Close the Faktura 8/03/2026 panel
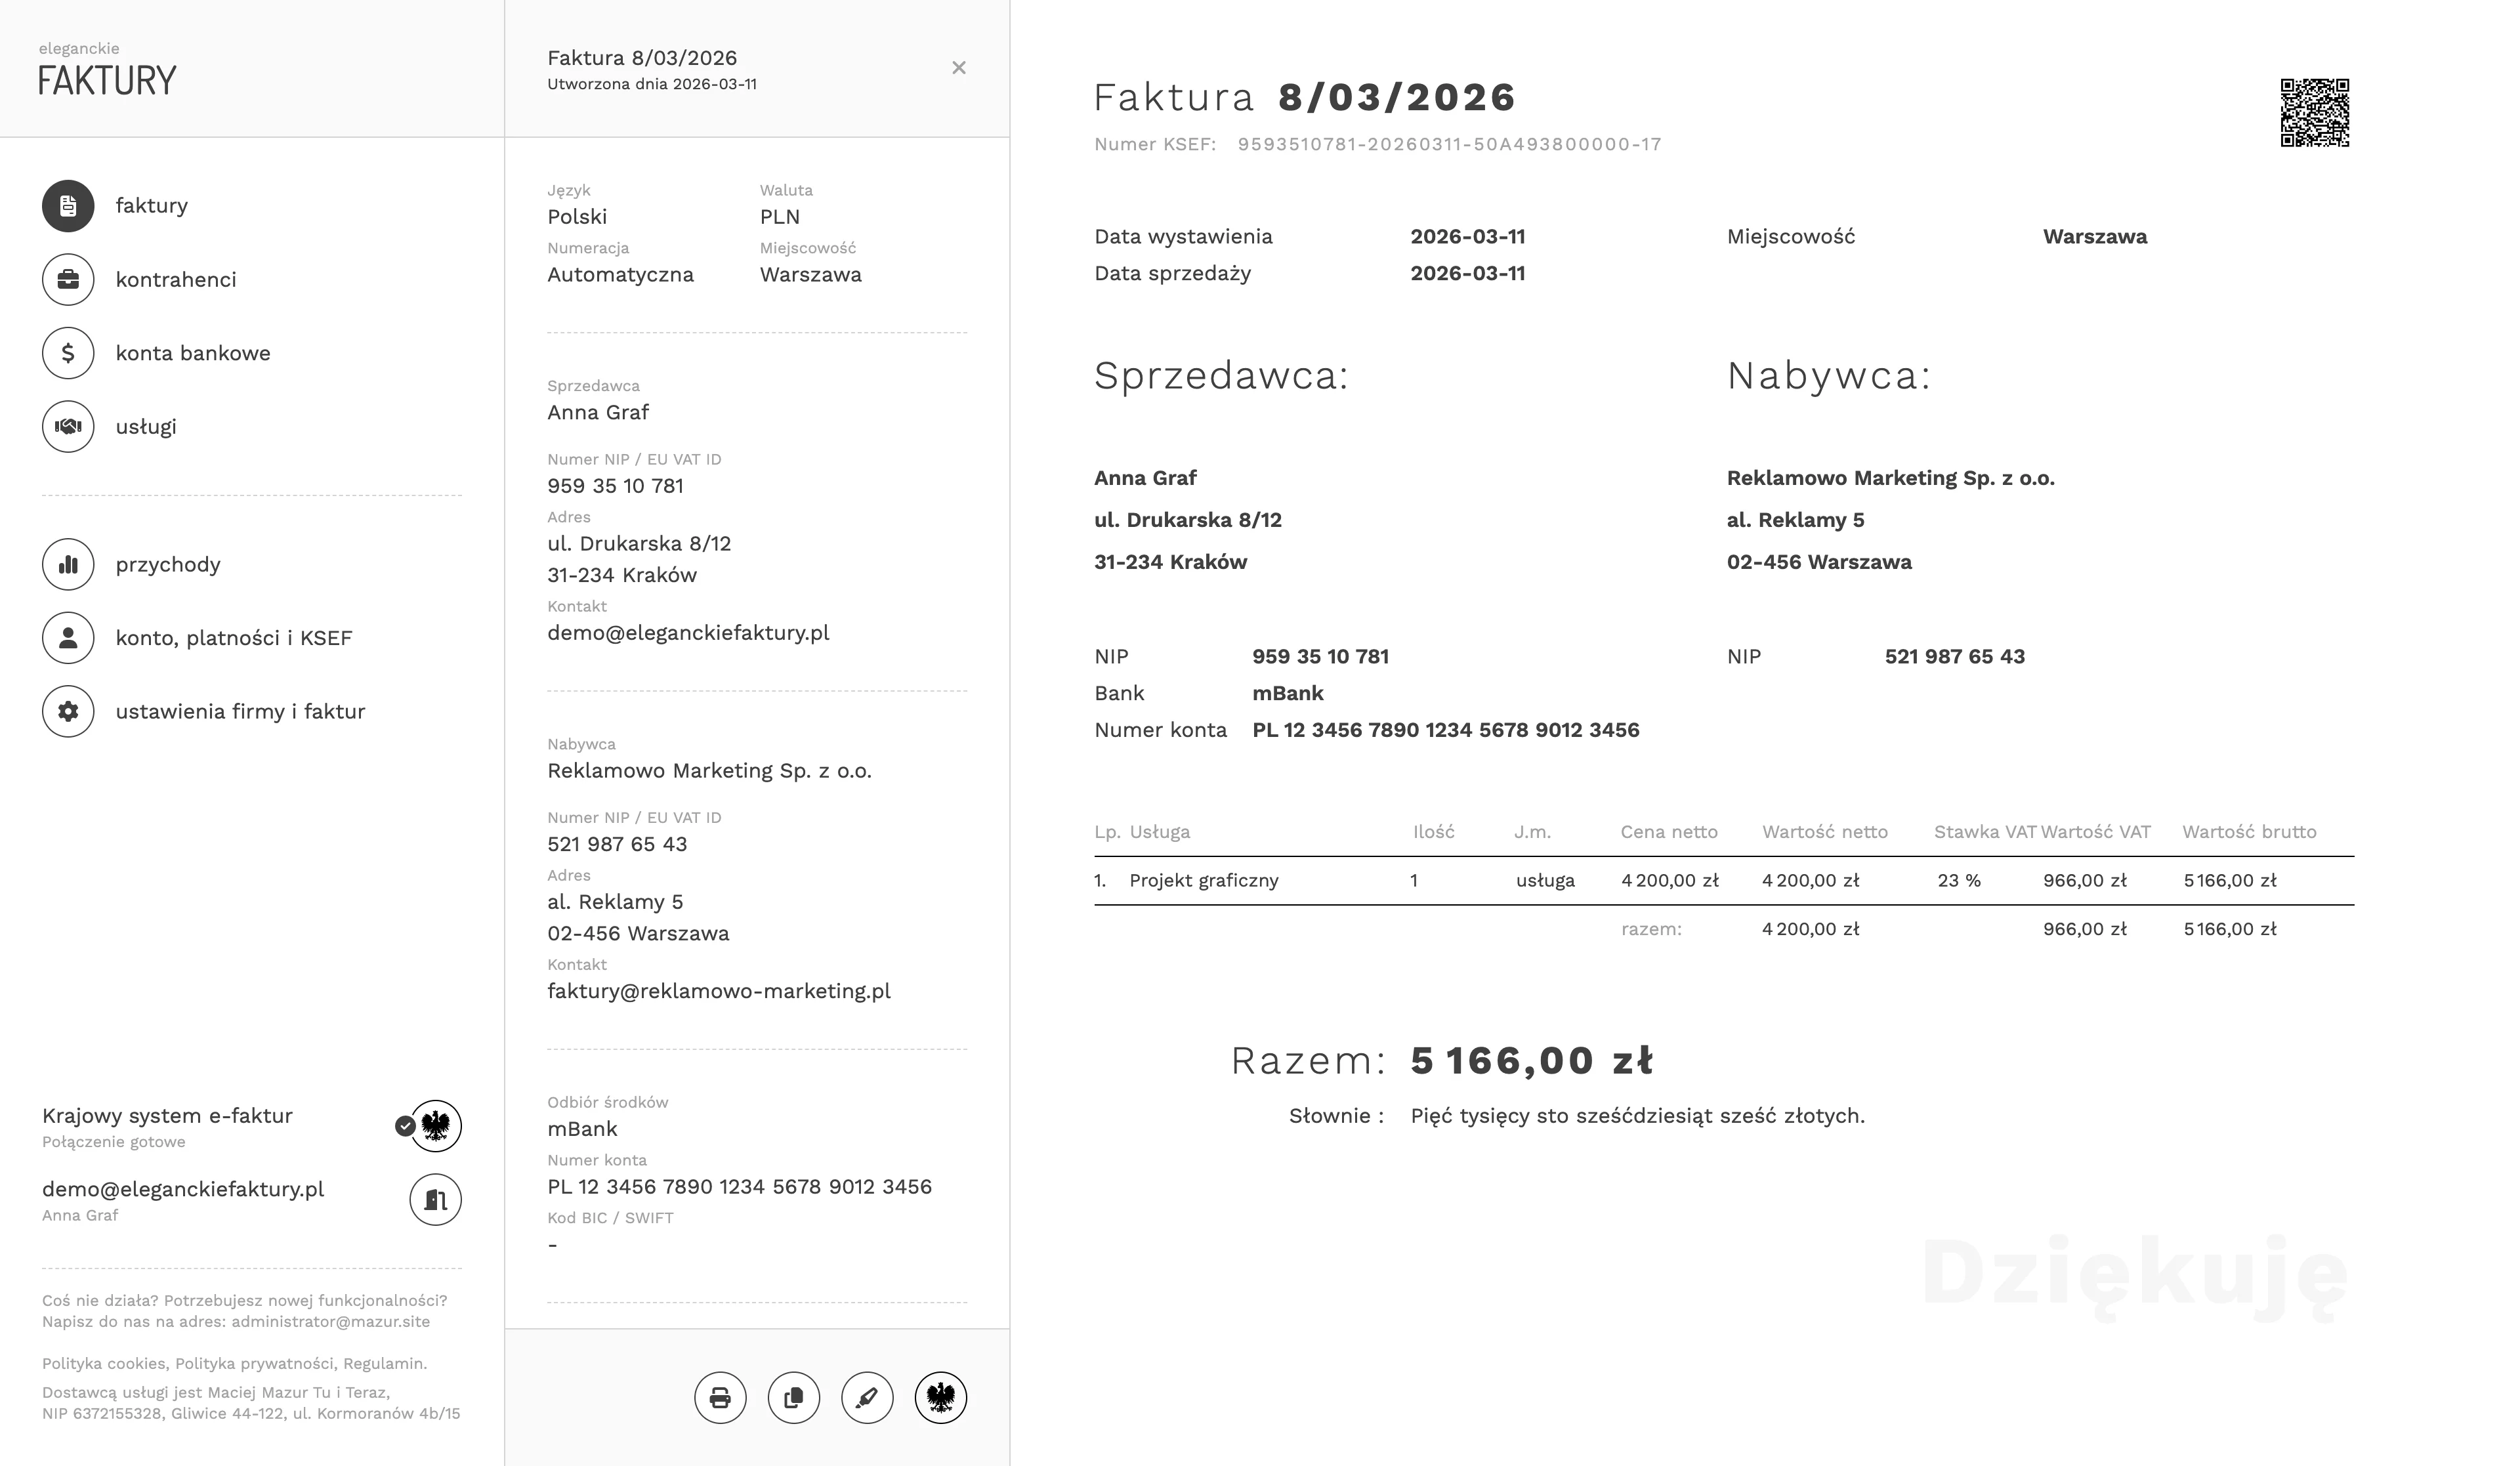 [959, 68]
